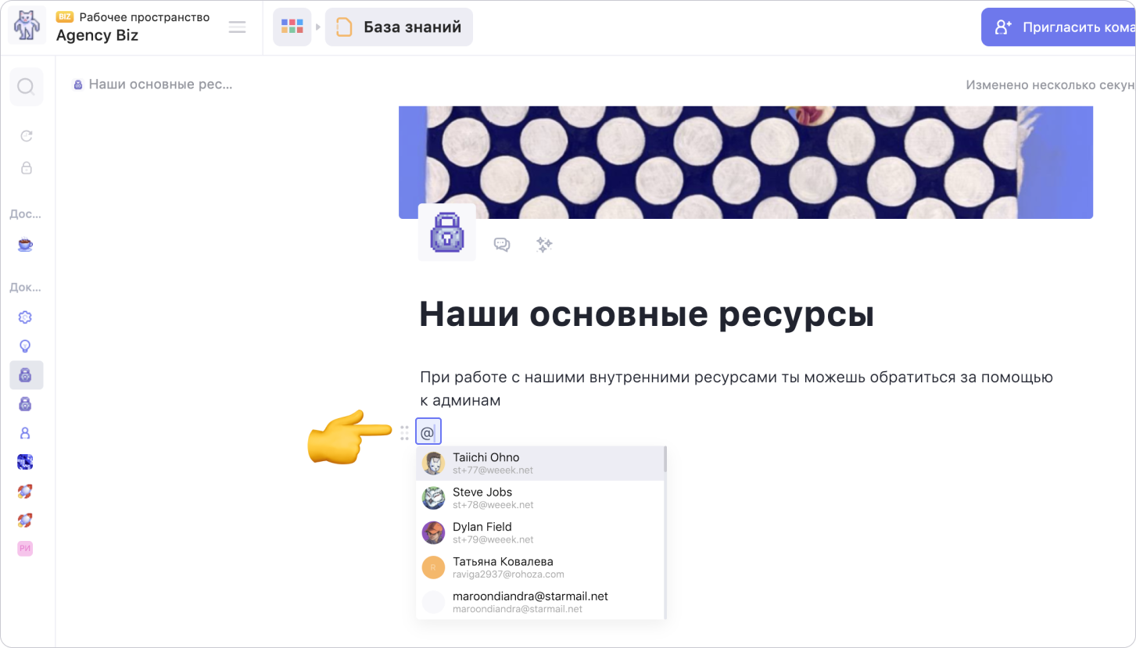Choose Dylan Field in the mention dropdown
Viewport: 1136px width, 648px height.
click(x=539, y=532)
